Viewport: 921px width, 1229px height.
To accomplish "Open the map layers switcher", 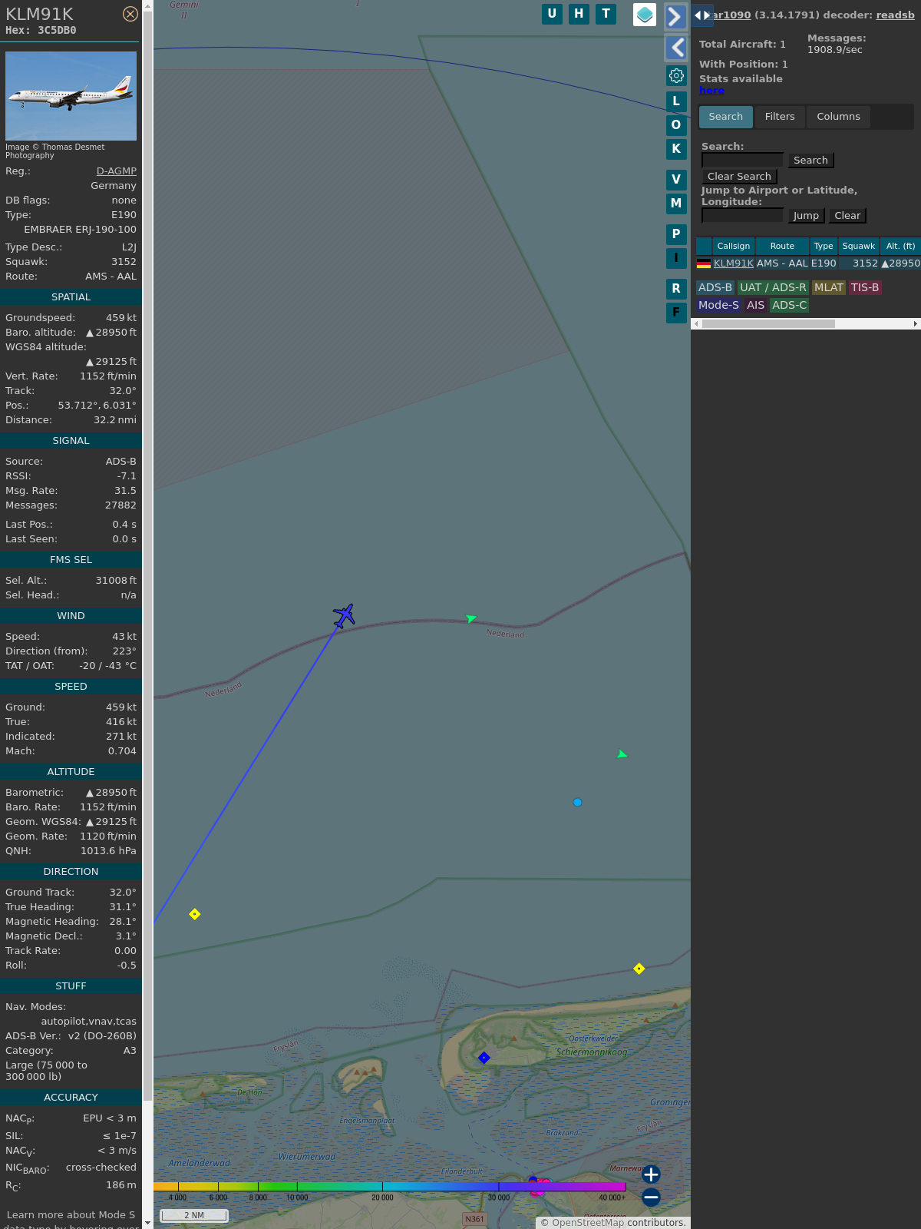I will [645, 15].
